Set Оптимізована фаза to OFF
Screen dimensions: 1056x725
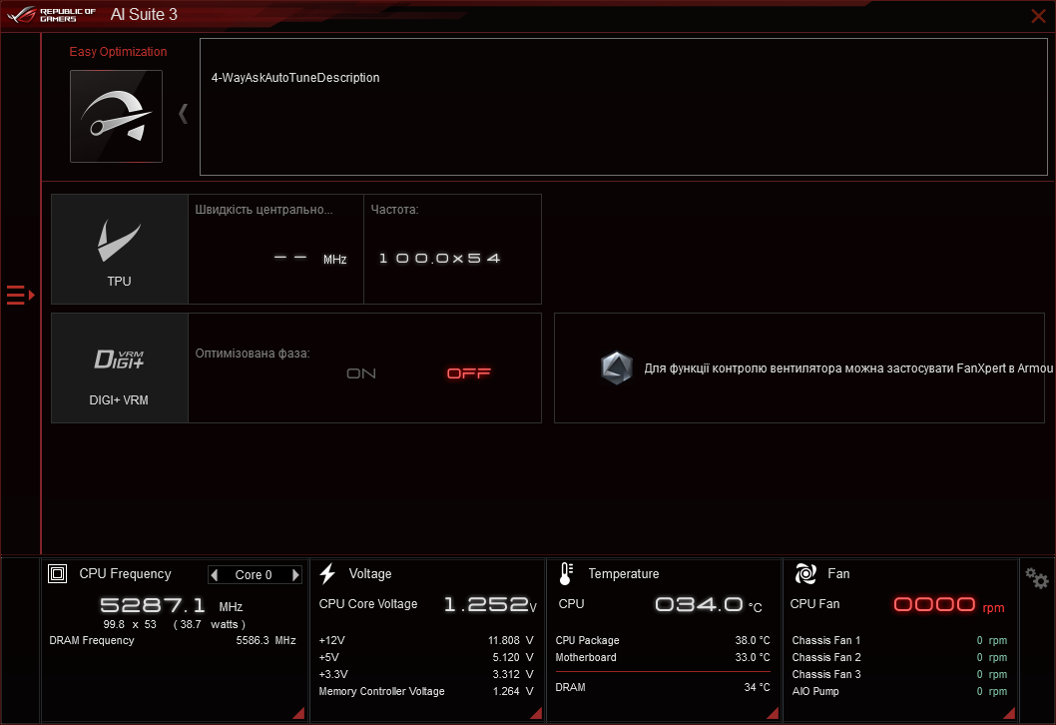click(468, 373)
